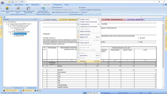167x94 pixels.
Task: Switch to the Сервис ribbon tab
Action: (x=67, y=5)
